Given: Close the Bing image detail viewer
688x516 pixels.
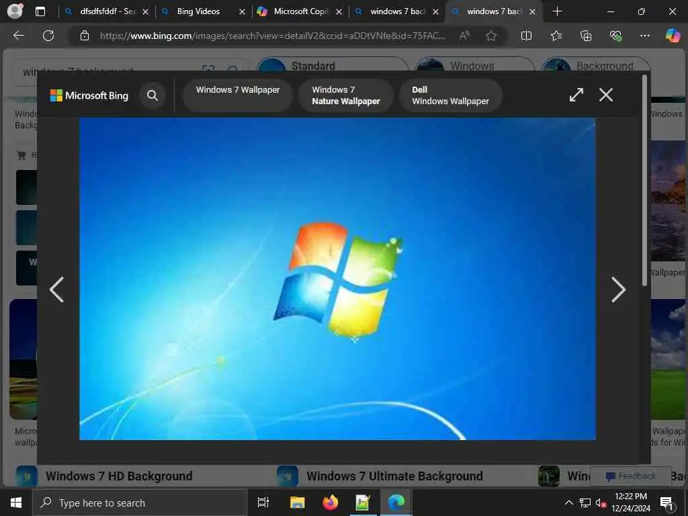Looking at the screenshot, I should click(606, 95).
